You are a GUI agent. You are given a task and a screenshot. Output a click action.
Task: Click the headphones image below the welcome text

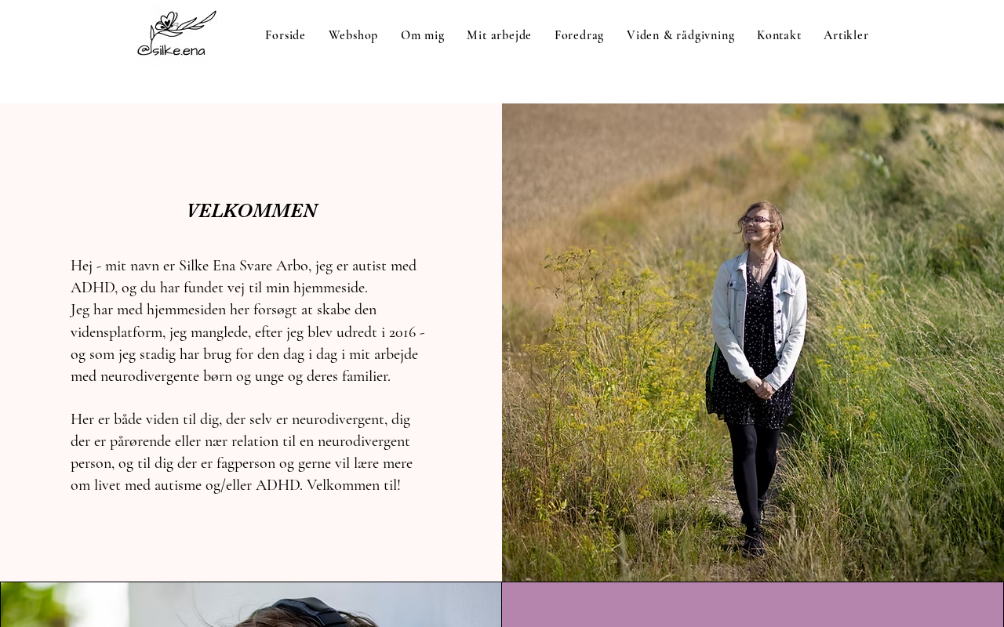[251, 604]
